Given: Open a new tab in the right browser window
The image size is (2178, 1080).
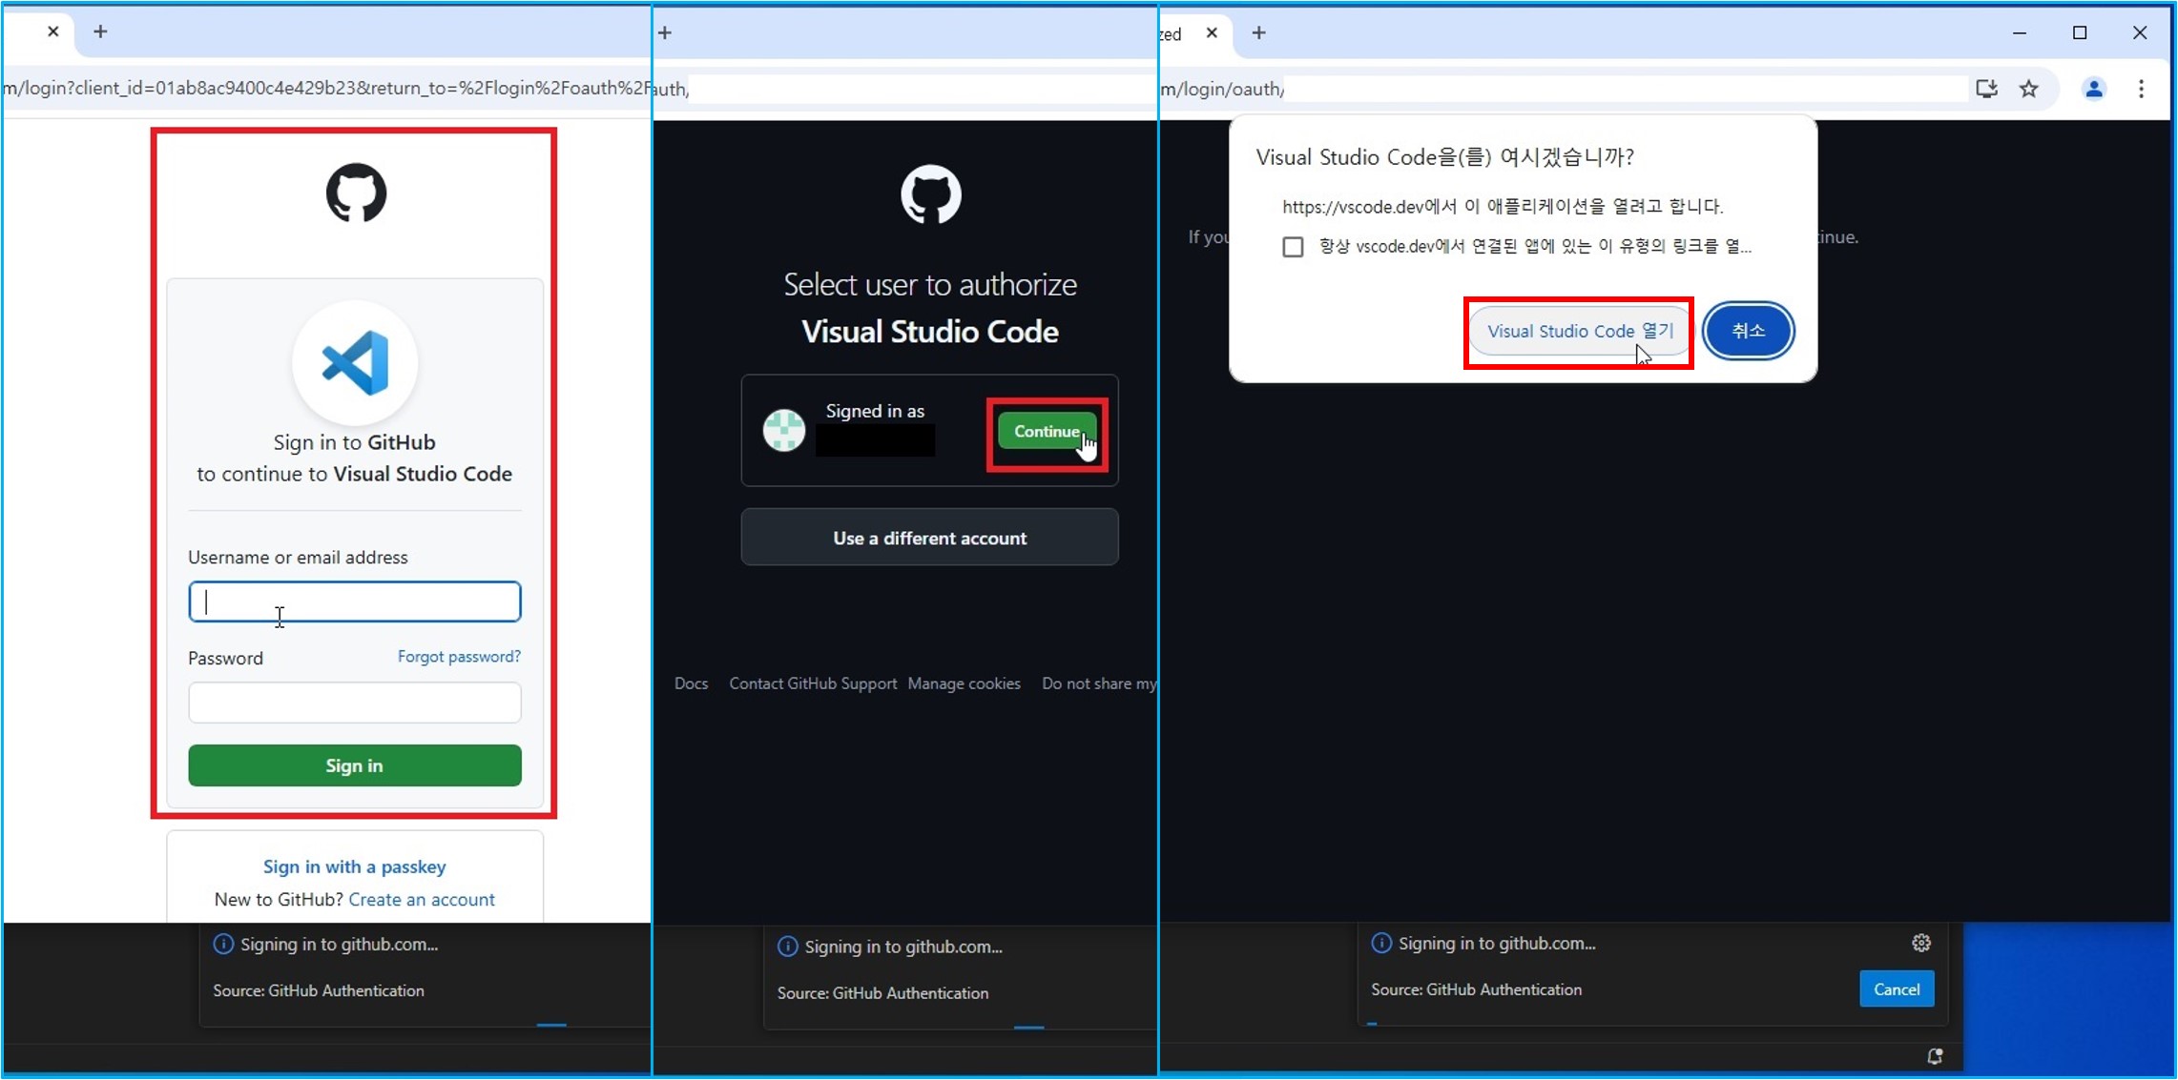Looking at the screenshot, I should (x=1259, y=32).
